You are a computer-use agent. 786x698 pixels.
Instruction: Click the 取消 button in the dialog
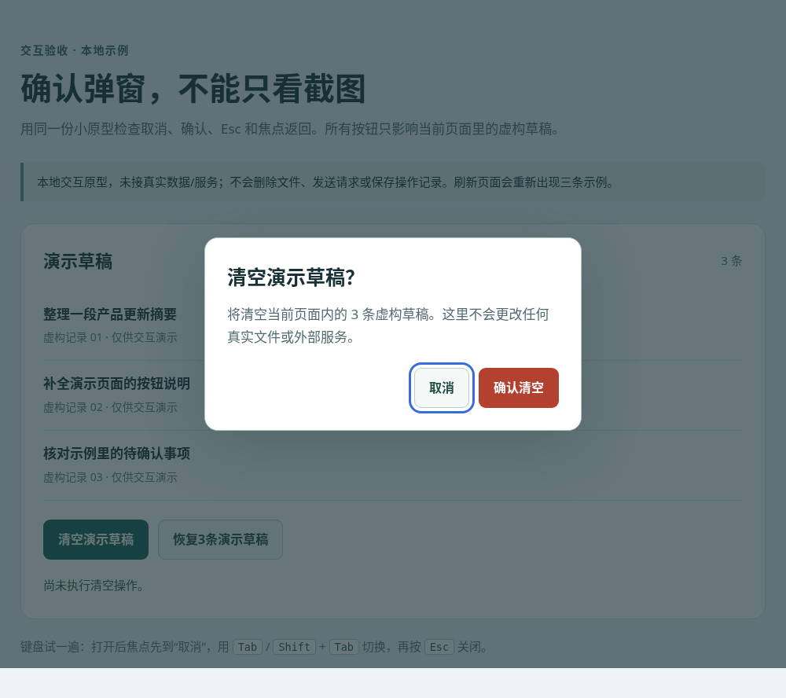pyautogui.click(x=442, y=388)
